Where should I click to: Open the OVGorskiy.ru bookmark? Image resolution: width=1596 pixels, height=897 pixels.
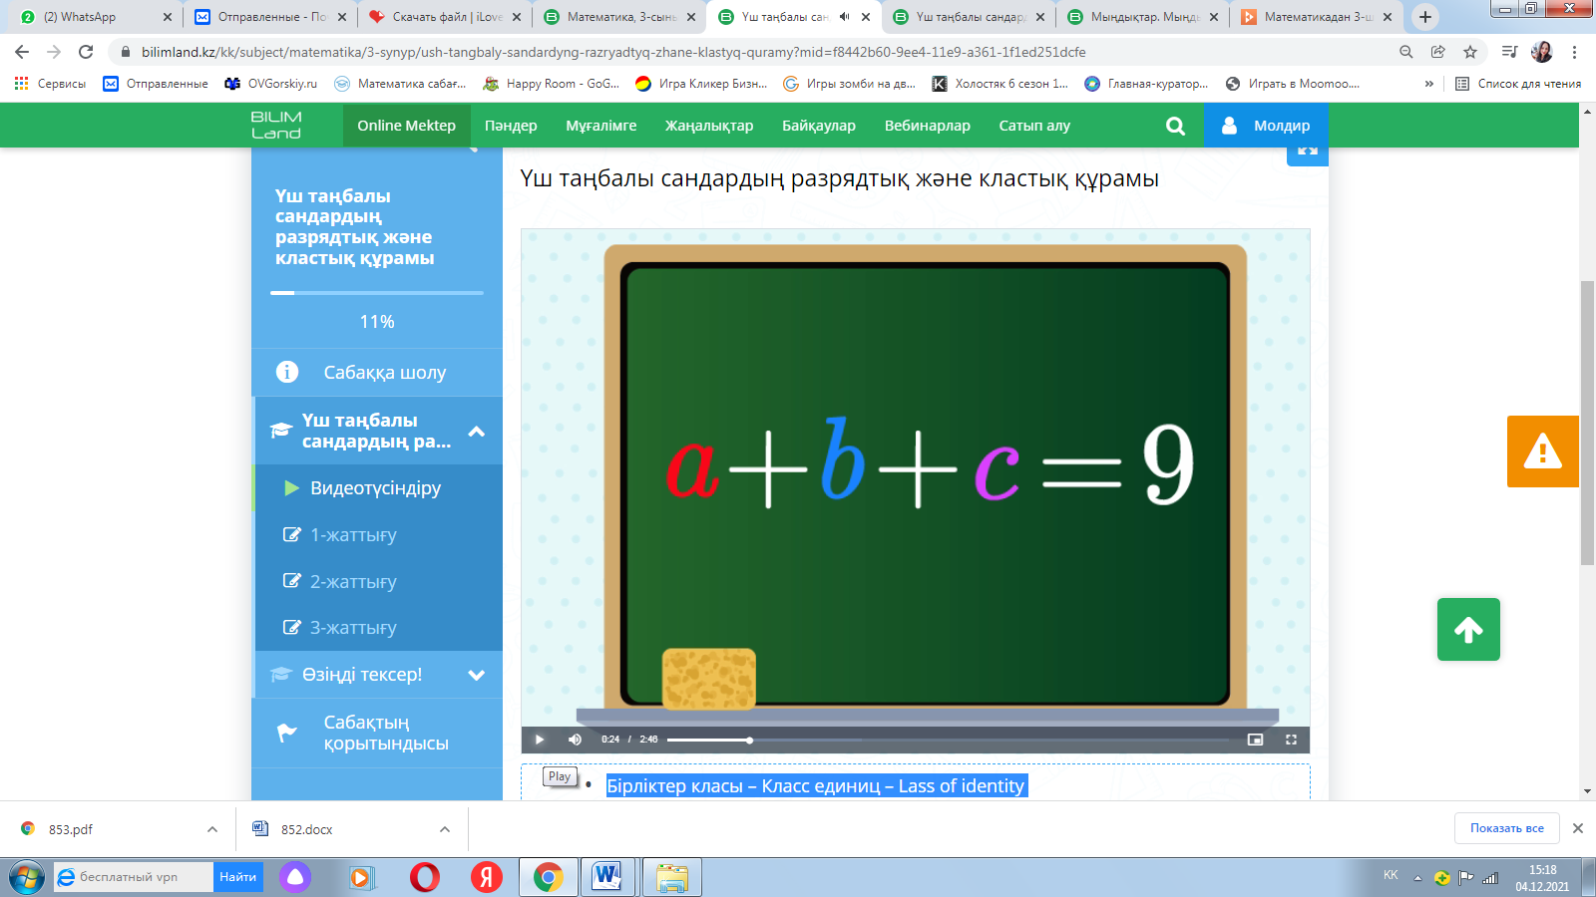tap(271, 84)
